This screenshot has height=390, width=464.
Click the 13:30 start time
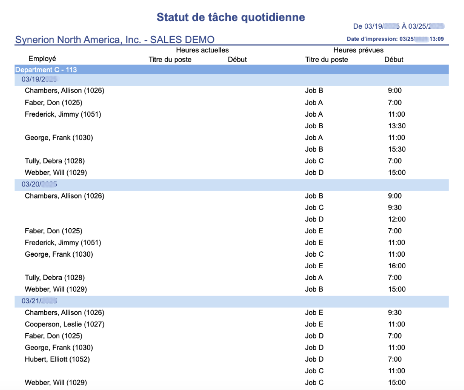(x=397, y=126)
